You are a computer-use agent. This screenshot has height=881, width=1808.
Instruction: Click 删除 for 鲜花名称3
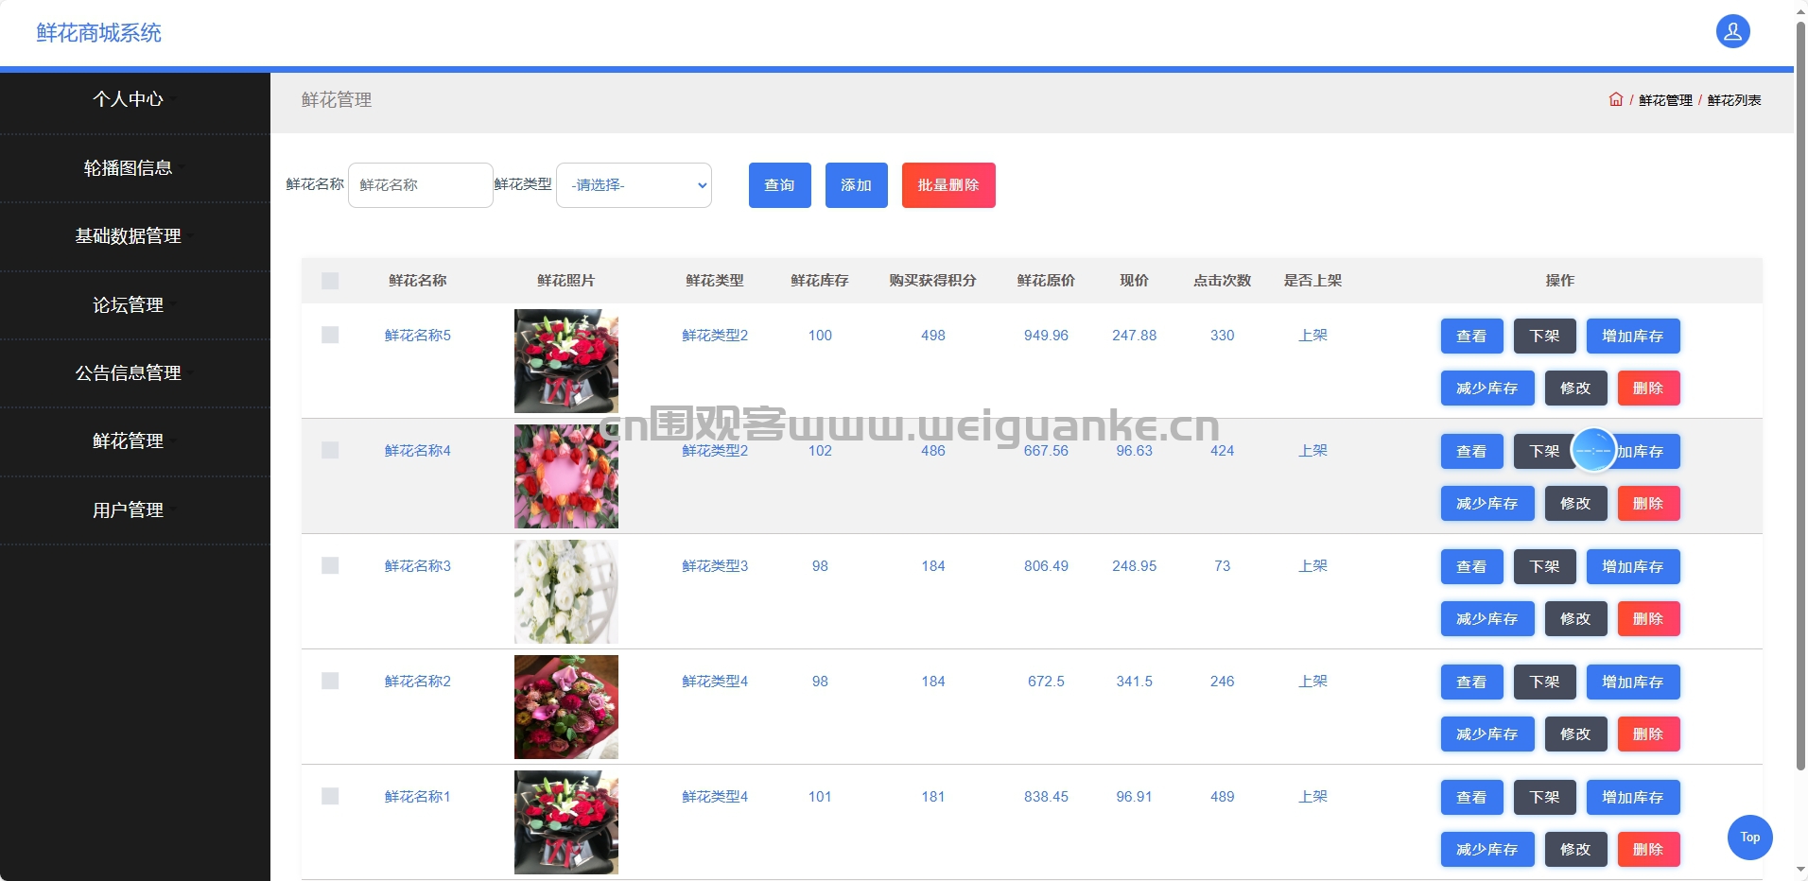[1648, 618]
